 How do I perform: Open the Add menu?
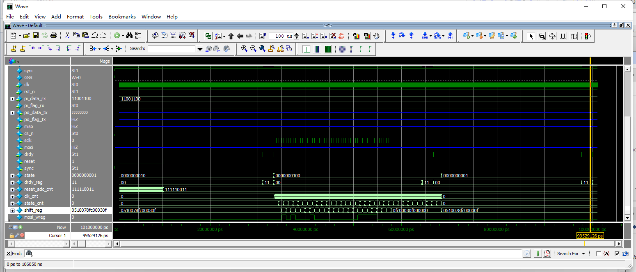56,16
